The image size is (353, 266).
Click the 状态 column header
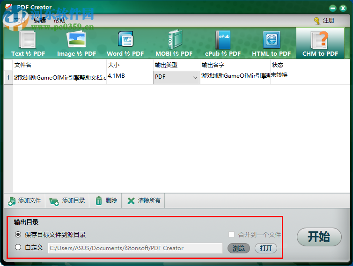(x=310, y=65)
